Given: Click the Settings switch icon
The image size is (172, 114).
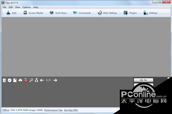Looking at the screenshot, I should tap(146, 13).
